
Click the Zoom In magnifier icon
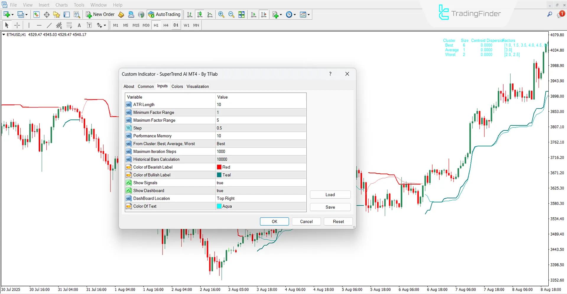tap(221, 14)
